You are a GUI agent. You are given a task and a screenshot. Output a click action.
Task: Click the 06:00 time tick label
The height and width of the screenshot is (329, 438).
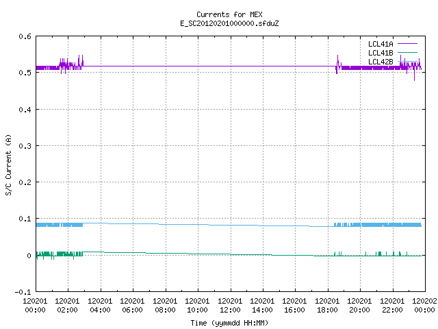point(132,310)
